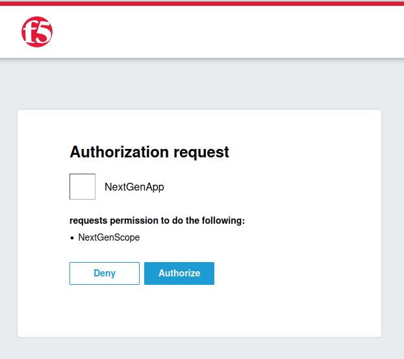
Task: Click the NextGenScope scope entry
Action: [x=109, y=237]
